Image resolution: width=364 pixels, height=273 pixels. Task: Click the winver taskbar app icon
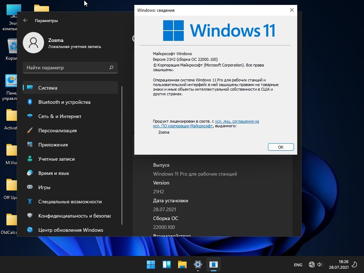pos(214,264)
